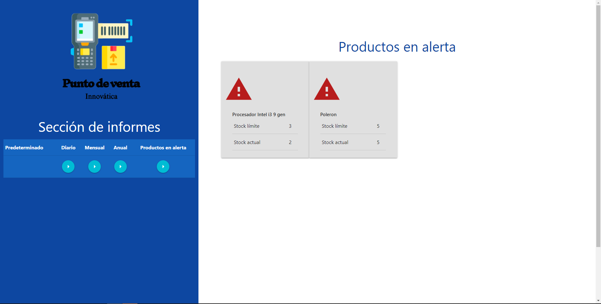The height and width of the screenshot is (304, 601).
Task: Click the Punto de venta title text
Action: [x=101, y=83]
